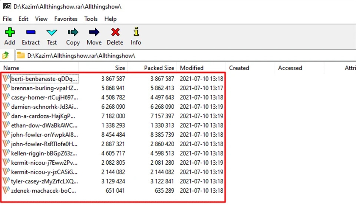Select file name kellen-riggin-bBGpZ63z...
The width and height of the screenshot is (356, 213).
coord(44,153)
